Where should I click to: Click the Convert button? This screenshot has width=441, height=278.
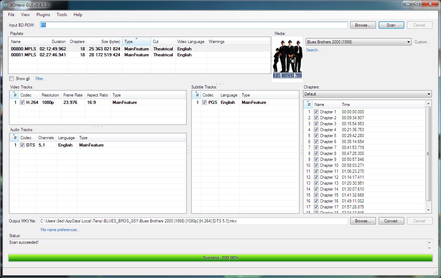(x=391, y=221)
